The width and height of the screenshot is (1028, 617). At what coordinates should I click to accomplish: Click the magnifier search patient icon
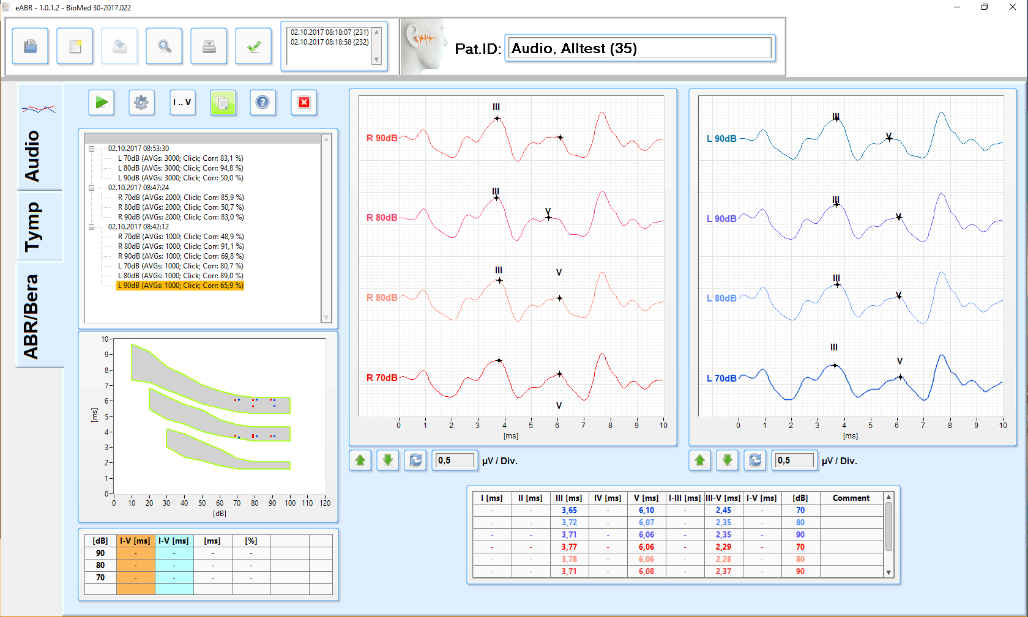pos(164,46)
